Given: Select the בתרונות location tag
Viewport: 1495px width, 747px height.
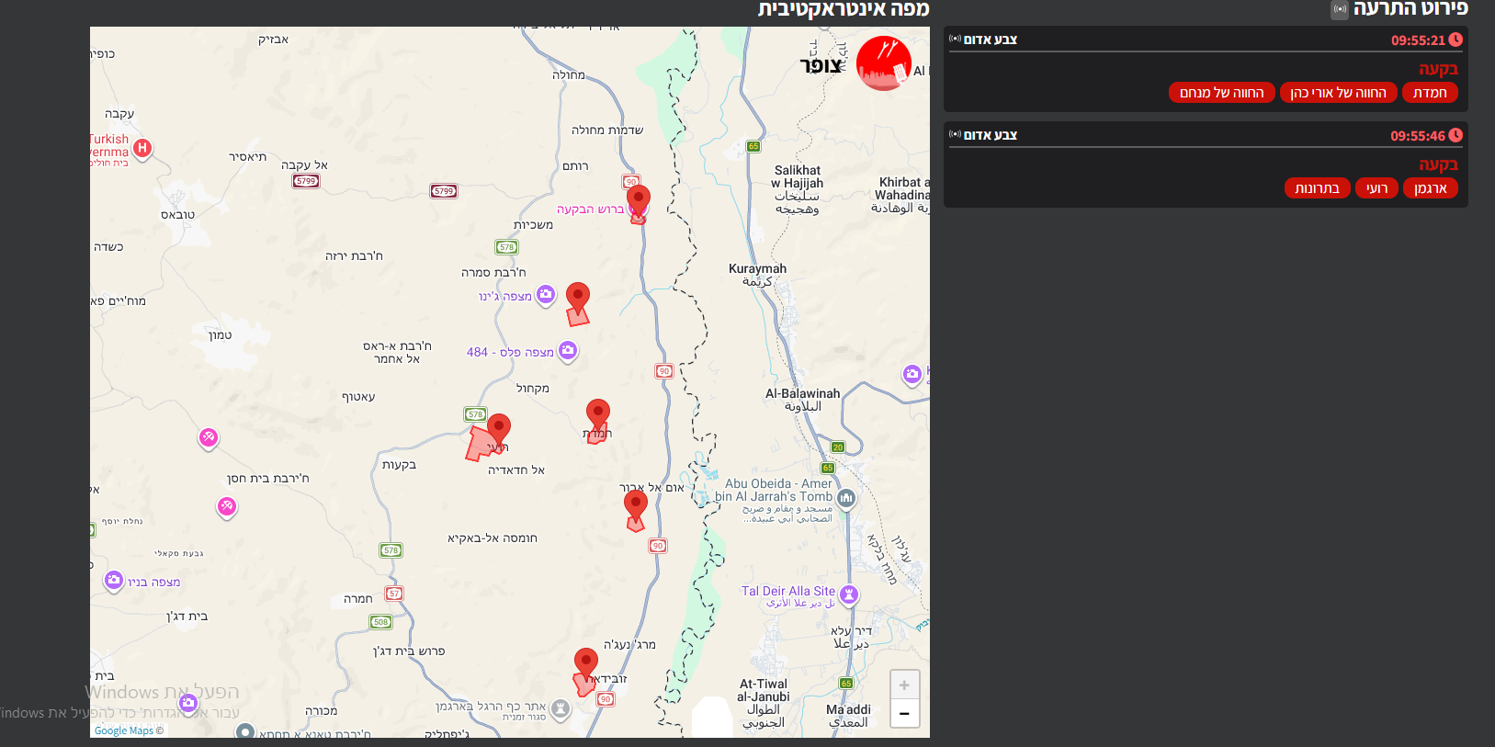Looking at the screenshot, I should [1317, 188].
